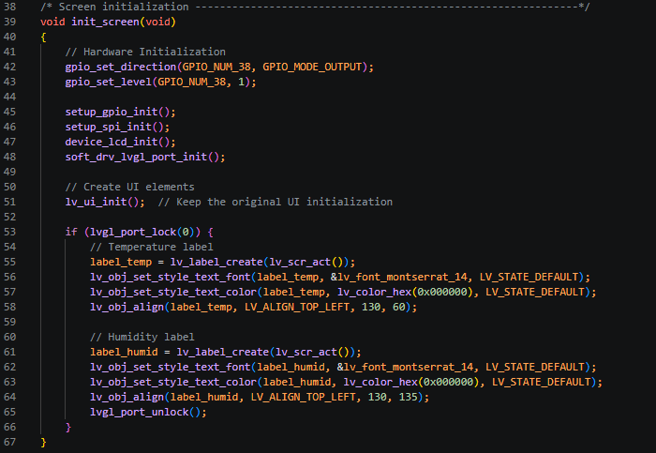Click lv_font_montserrat_14 on line 56
656x453 pixels.
402,278
